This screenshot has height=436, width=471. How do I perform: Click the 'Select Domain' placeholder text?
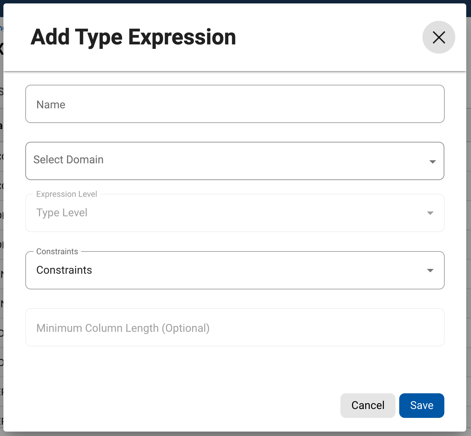68,160
